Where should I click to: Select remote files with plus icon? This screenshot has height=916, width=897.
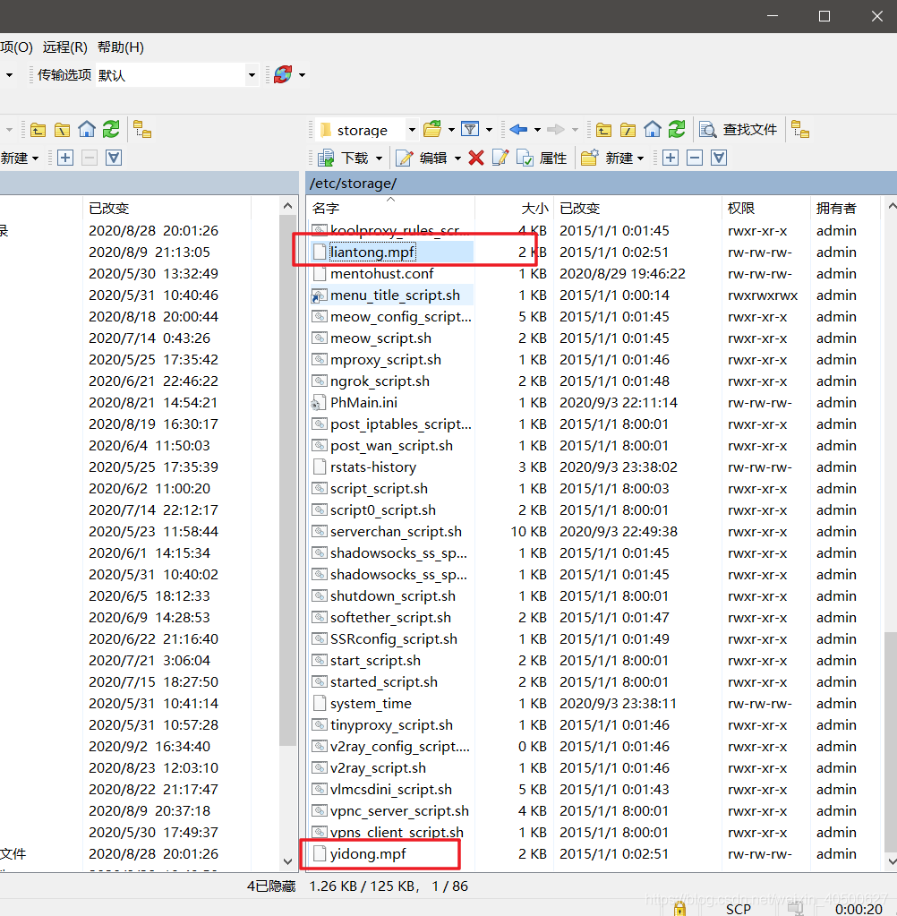pos(671,158)
